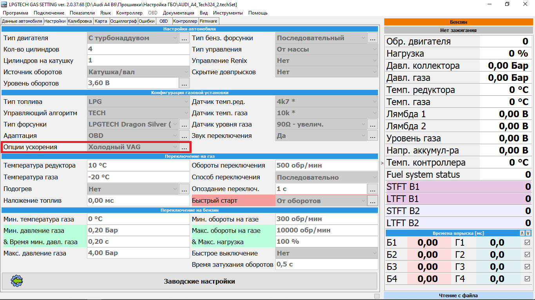Expand the Источник оборотов dropdown
Viewport: 535px width, 300px height.
186,72
